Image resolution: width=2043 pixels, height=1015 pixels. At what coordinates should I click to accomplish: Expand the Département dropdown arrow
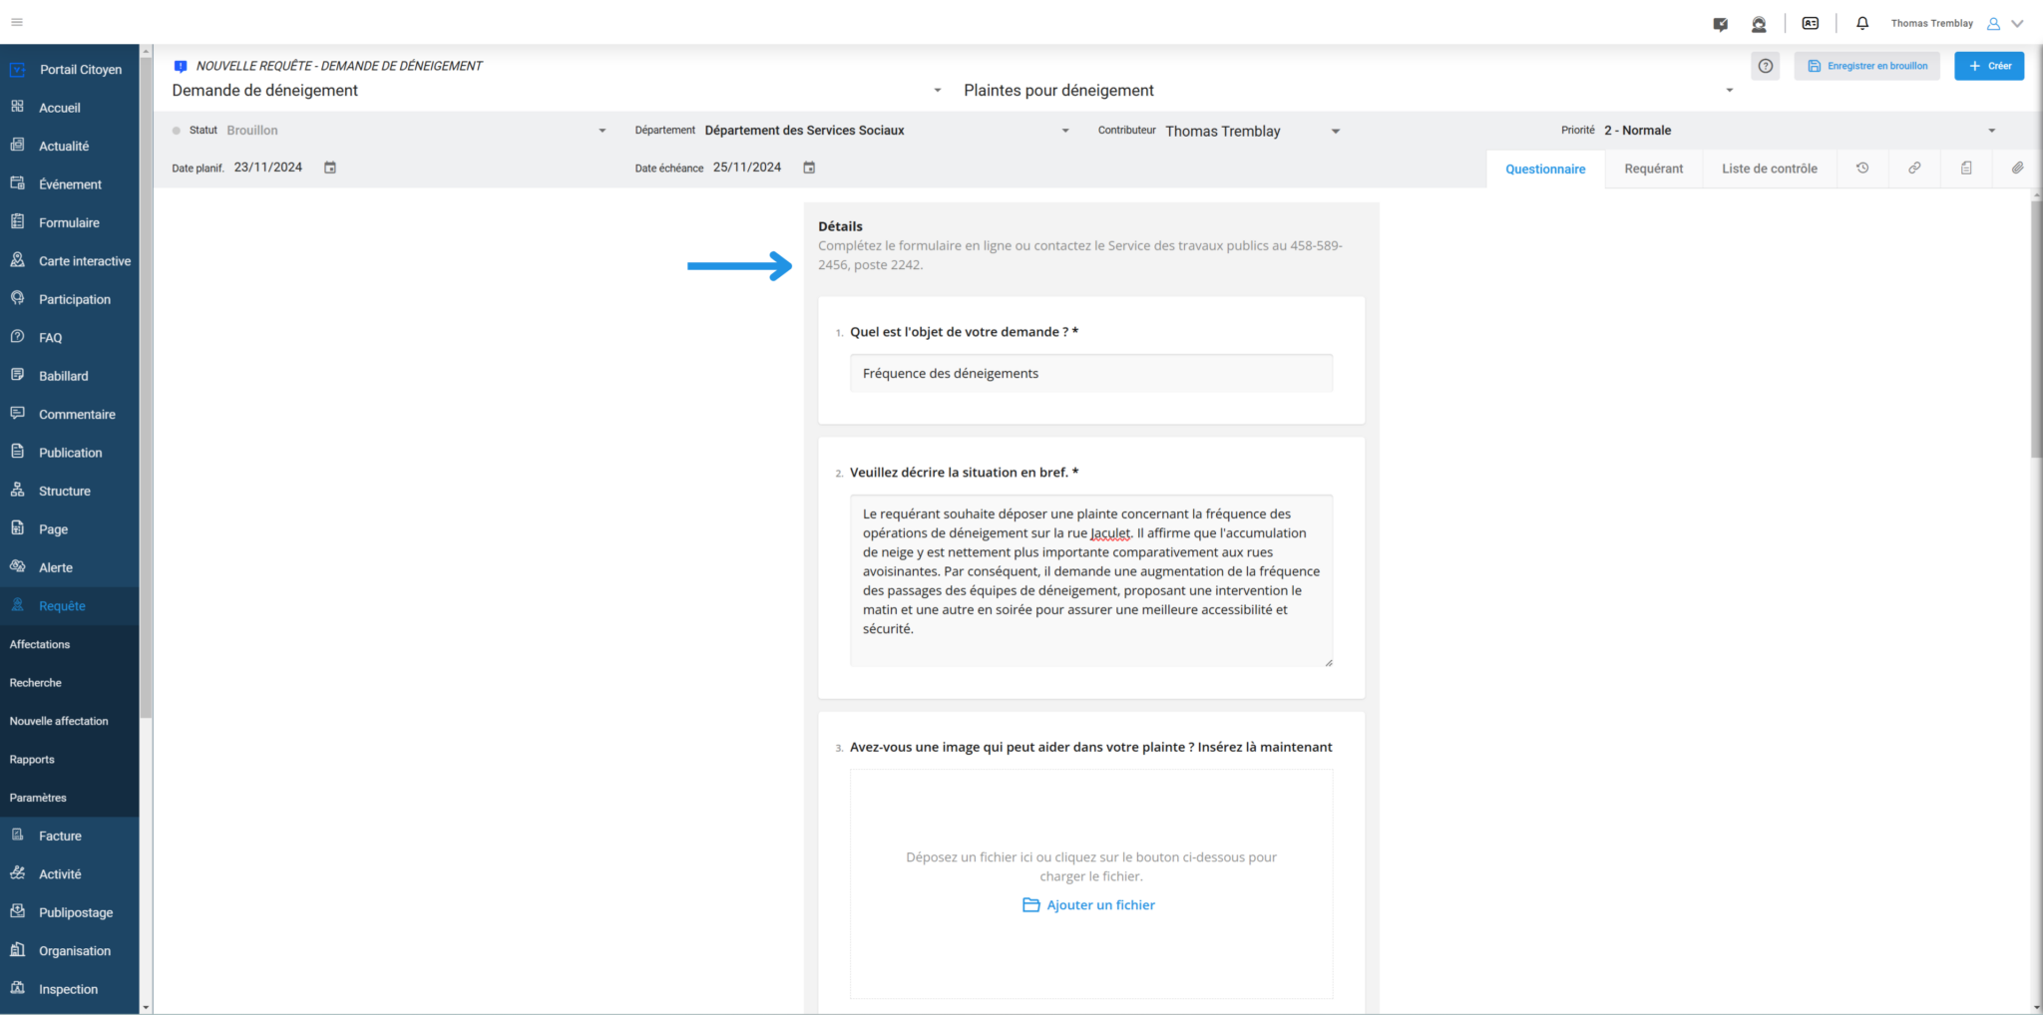coord(1065,131)
